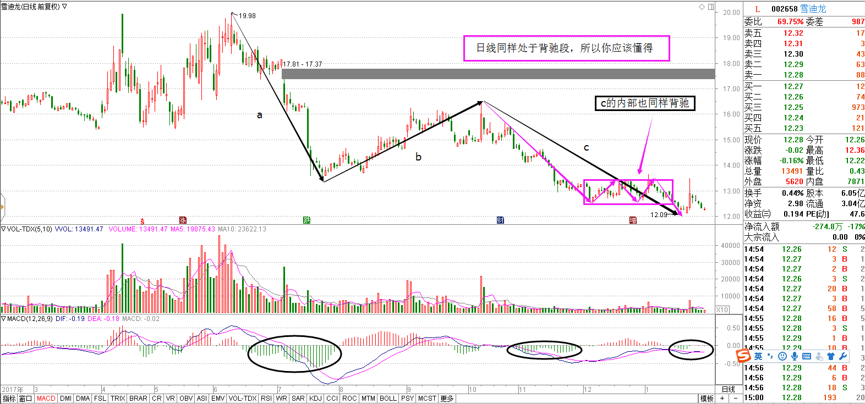Toggle Sogou 英 Chinese/English mode
Screen dimensions: 865x404
pyautogui.click(x=758, y=357)
